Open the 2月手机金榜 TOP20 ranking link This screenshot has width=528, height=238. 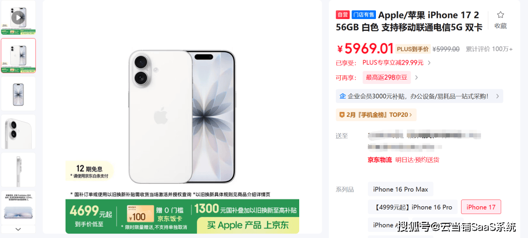pos(376,115)
